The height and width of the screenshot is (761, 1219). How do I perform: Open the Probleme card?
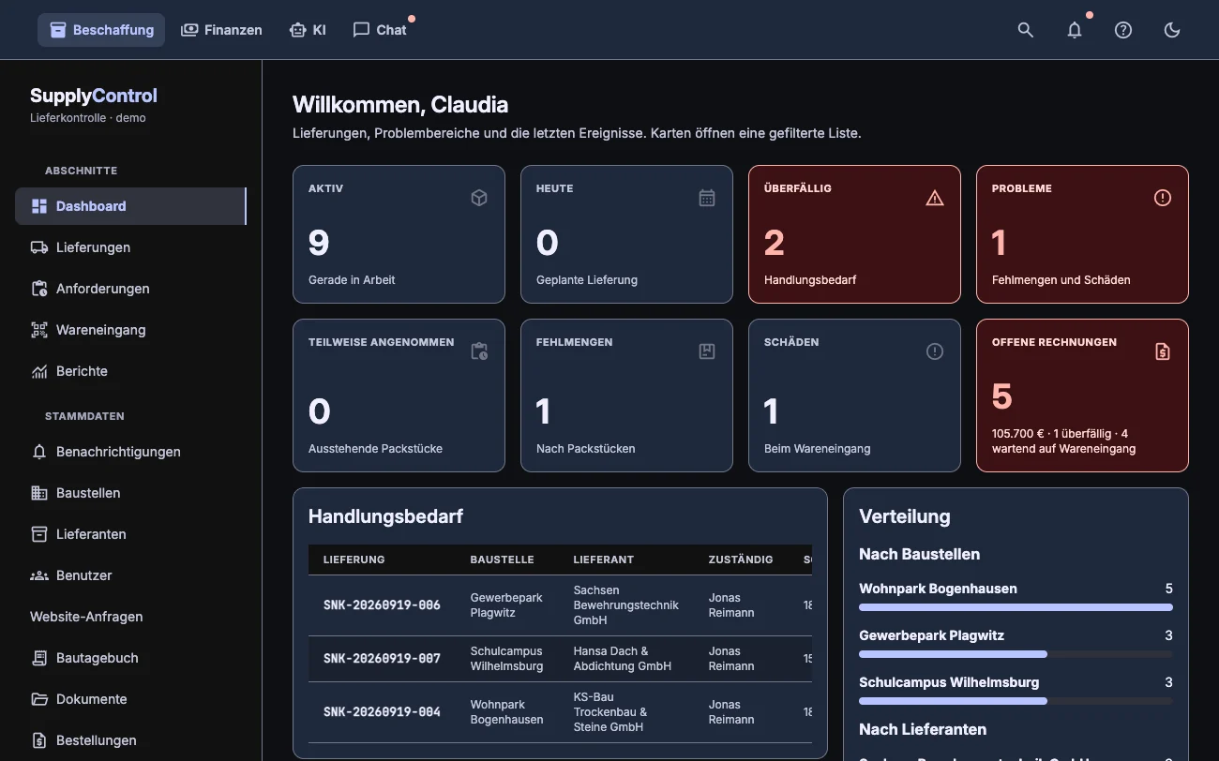click(1082, 234)
